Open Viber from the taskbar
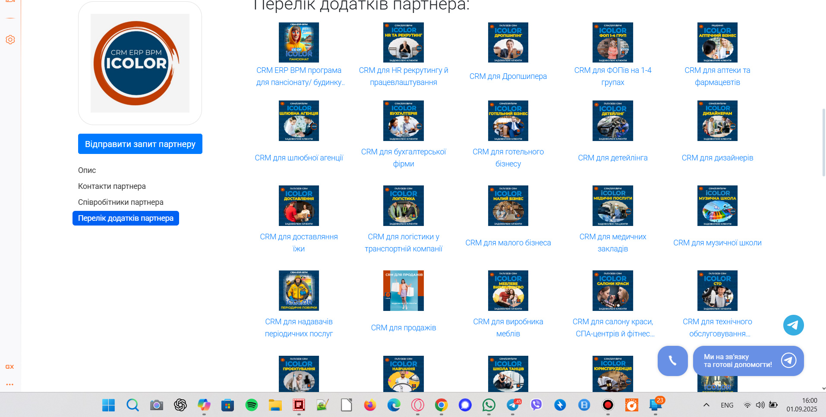The image size is (826, 417). coord(536,405)
